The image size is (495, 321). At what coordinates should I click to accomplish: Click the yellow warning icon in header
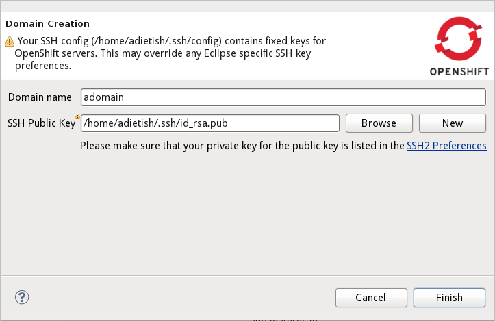pyautogui.click(x=10, y=42)
